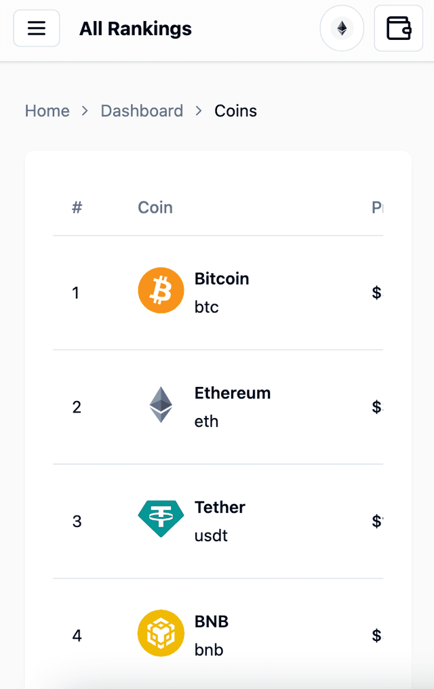Viewport: 434px width, 689px height.
Task: Click the chevron after Dashboard breadcrumb
Action: 199,110
